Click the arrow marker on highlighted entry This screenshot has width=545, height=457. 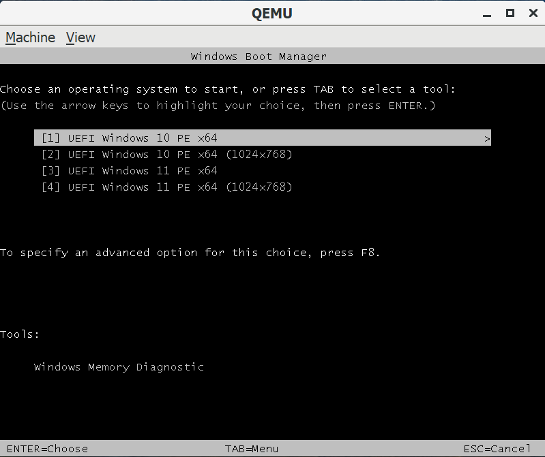487,139
